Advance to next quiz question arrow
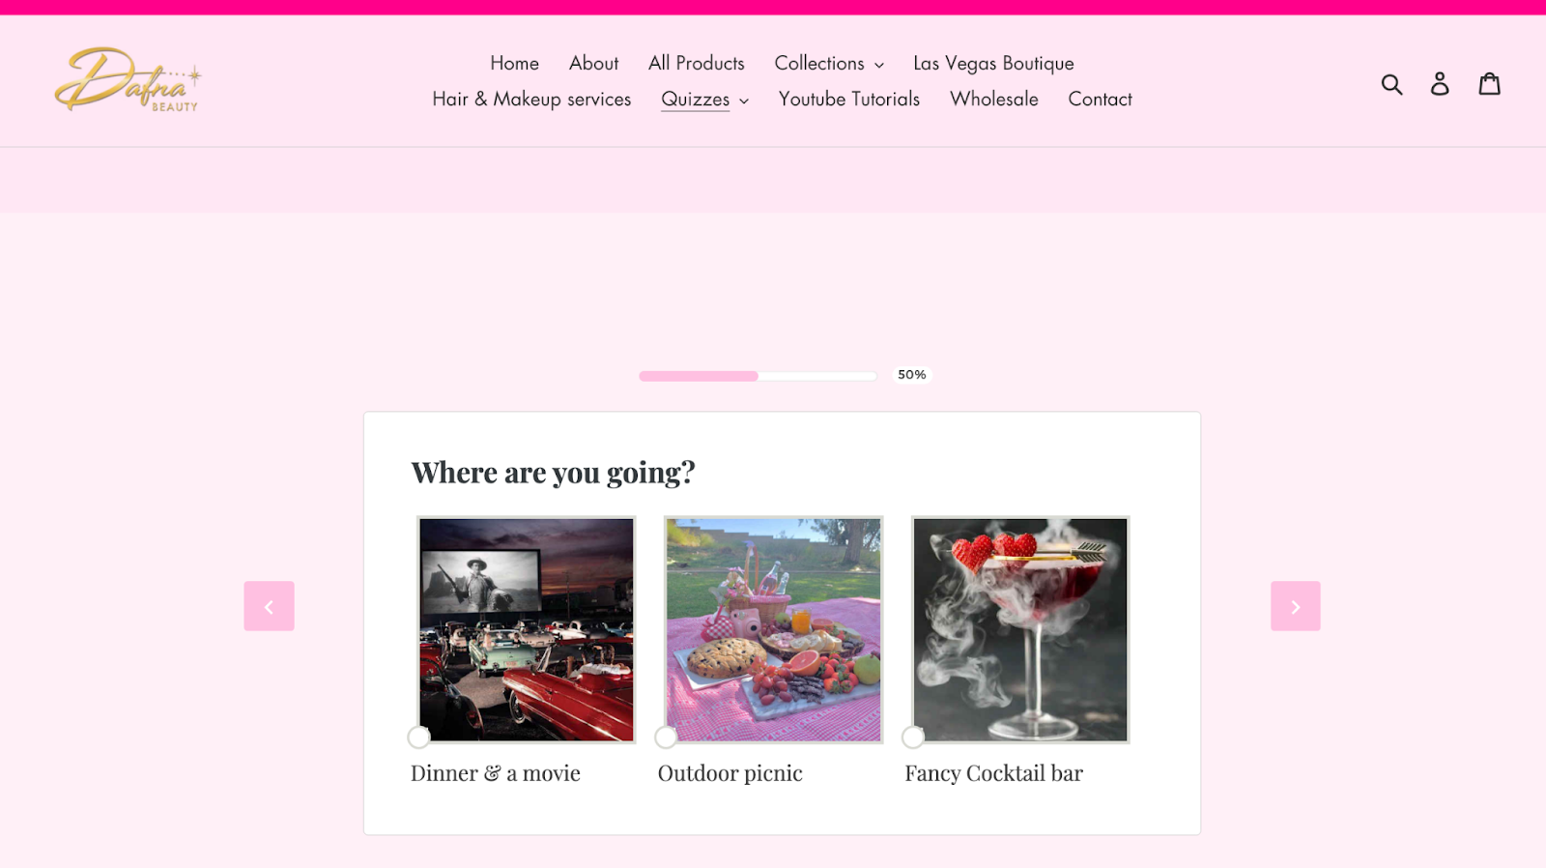This screenshot has width=1546, height=868. point(1296,606)
